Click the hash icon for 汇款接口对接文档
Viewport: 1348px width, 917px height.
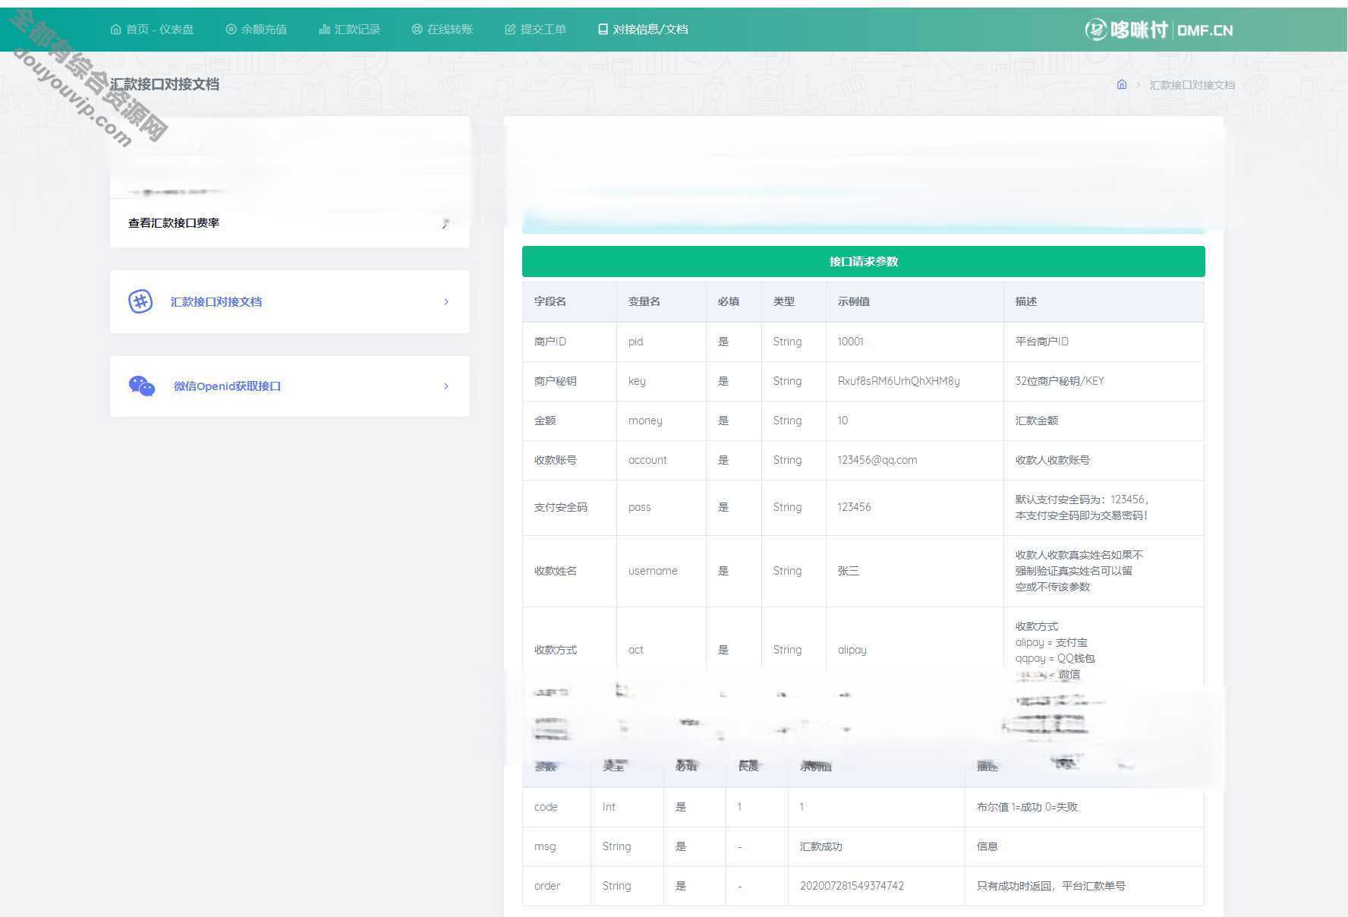coord(140,301)
